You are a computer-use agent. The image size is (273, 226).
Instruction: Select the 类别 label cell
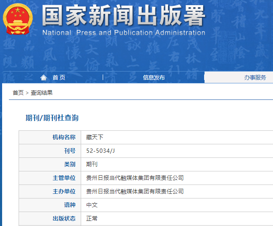[x=50, y=165]
